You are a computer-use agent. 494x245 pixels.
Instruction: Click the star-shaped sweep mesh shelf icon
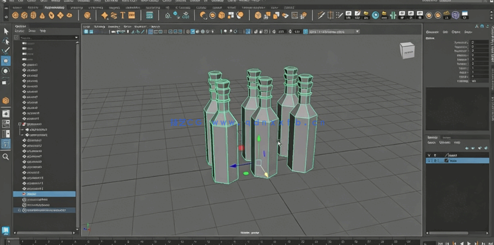coord(105,15)
